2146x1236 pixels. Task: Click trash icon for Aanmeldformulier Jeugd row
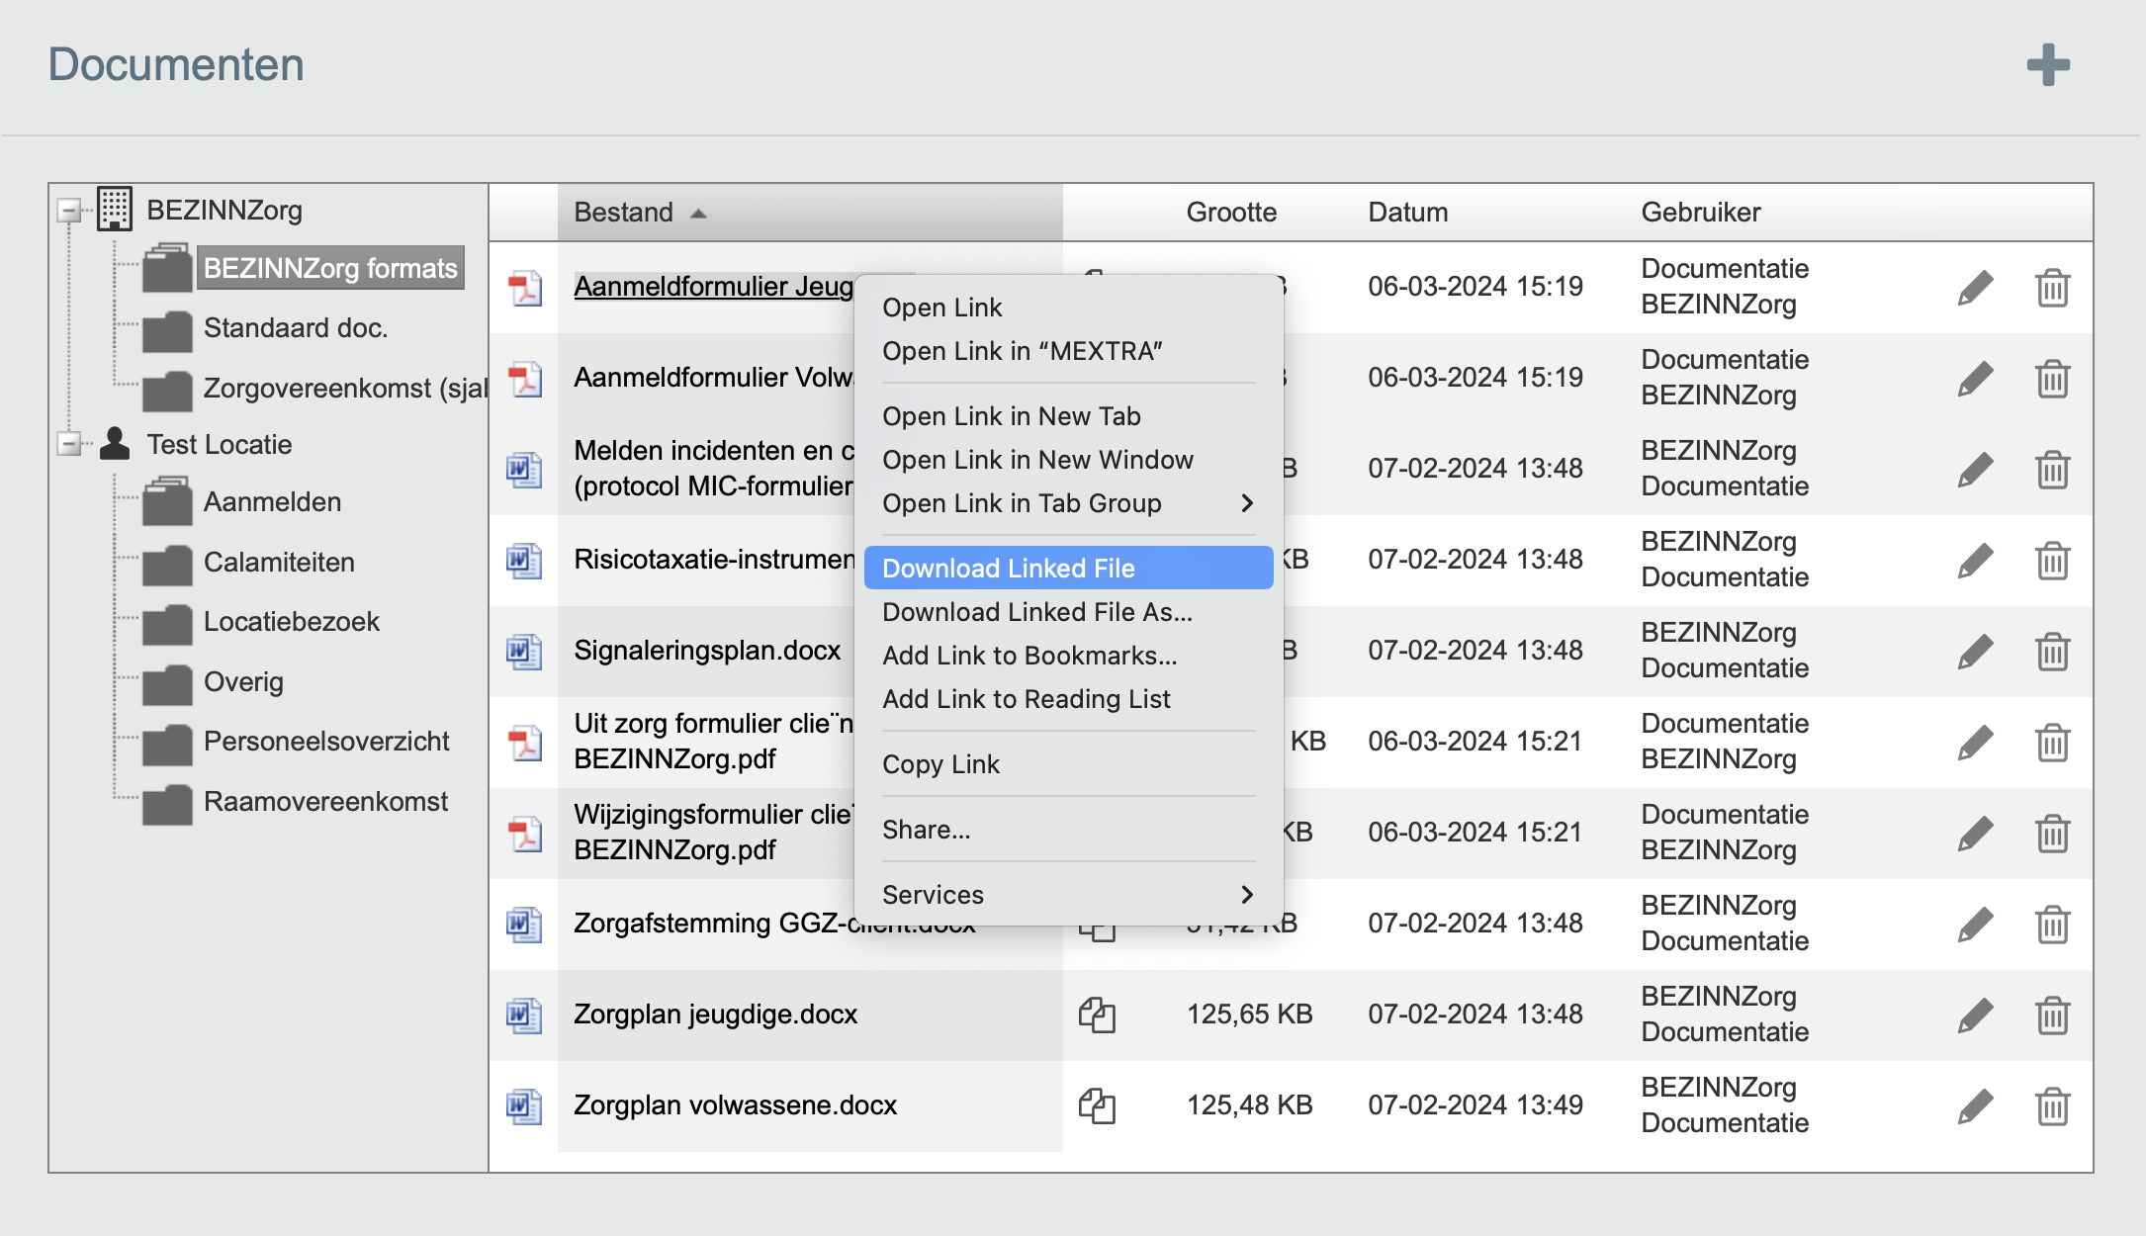click(2052, 288)
